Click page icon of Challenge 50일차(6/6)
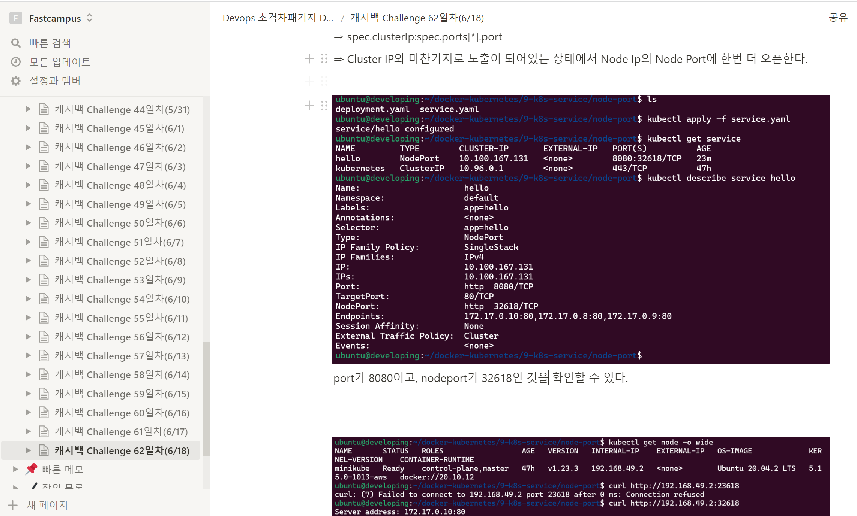 pyautogui.click(x=44, y=223)
